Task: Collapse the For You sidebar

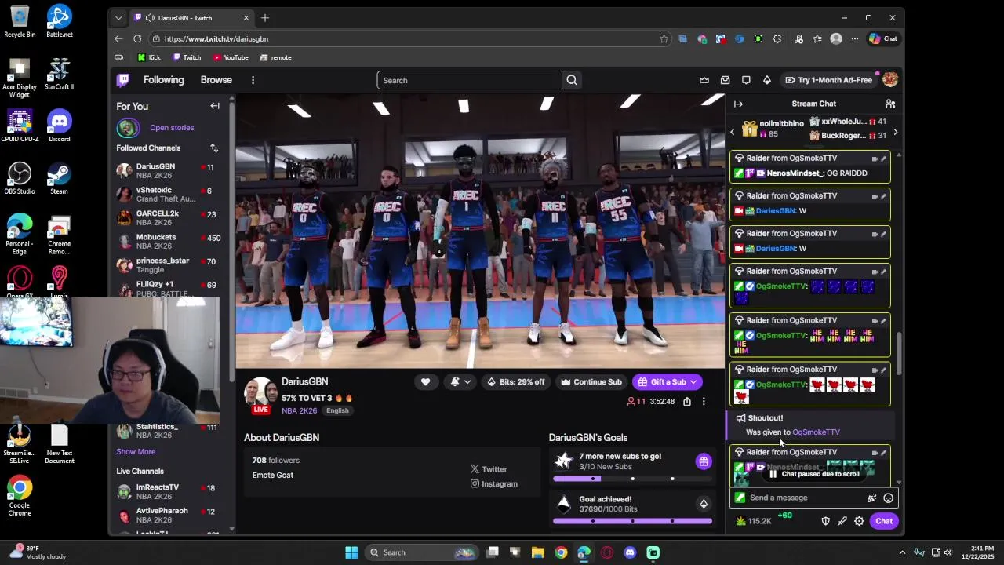Action: point(215,106)
